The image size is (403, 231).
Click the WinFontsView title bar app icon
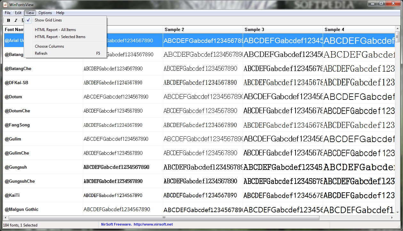click(x=5, y=5)
